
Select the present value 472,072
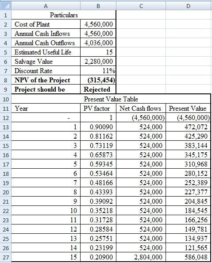pos(188,127)
